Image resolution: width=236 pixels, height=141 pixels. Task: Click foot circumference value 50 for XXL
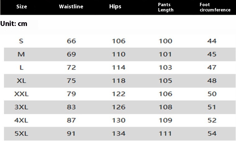[212, 94]
